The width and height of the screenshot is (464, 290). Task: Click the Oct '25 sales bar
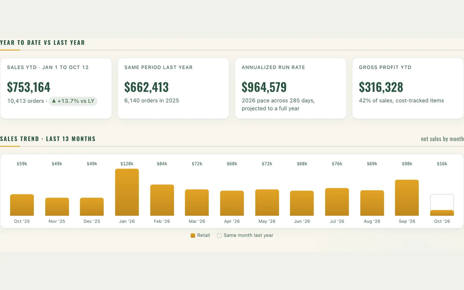coord(22,205)
